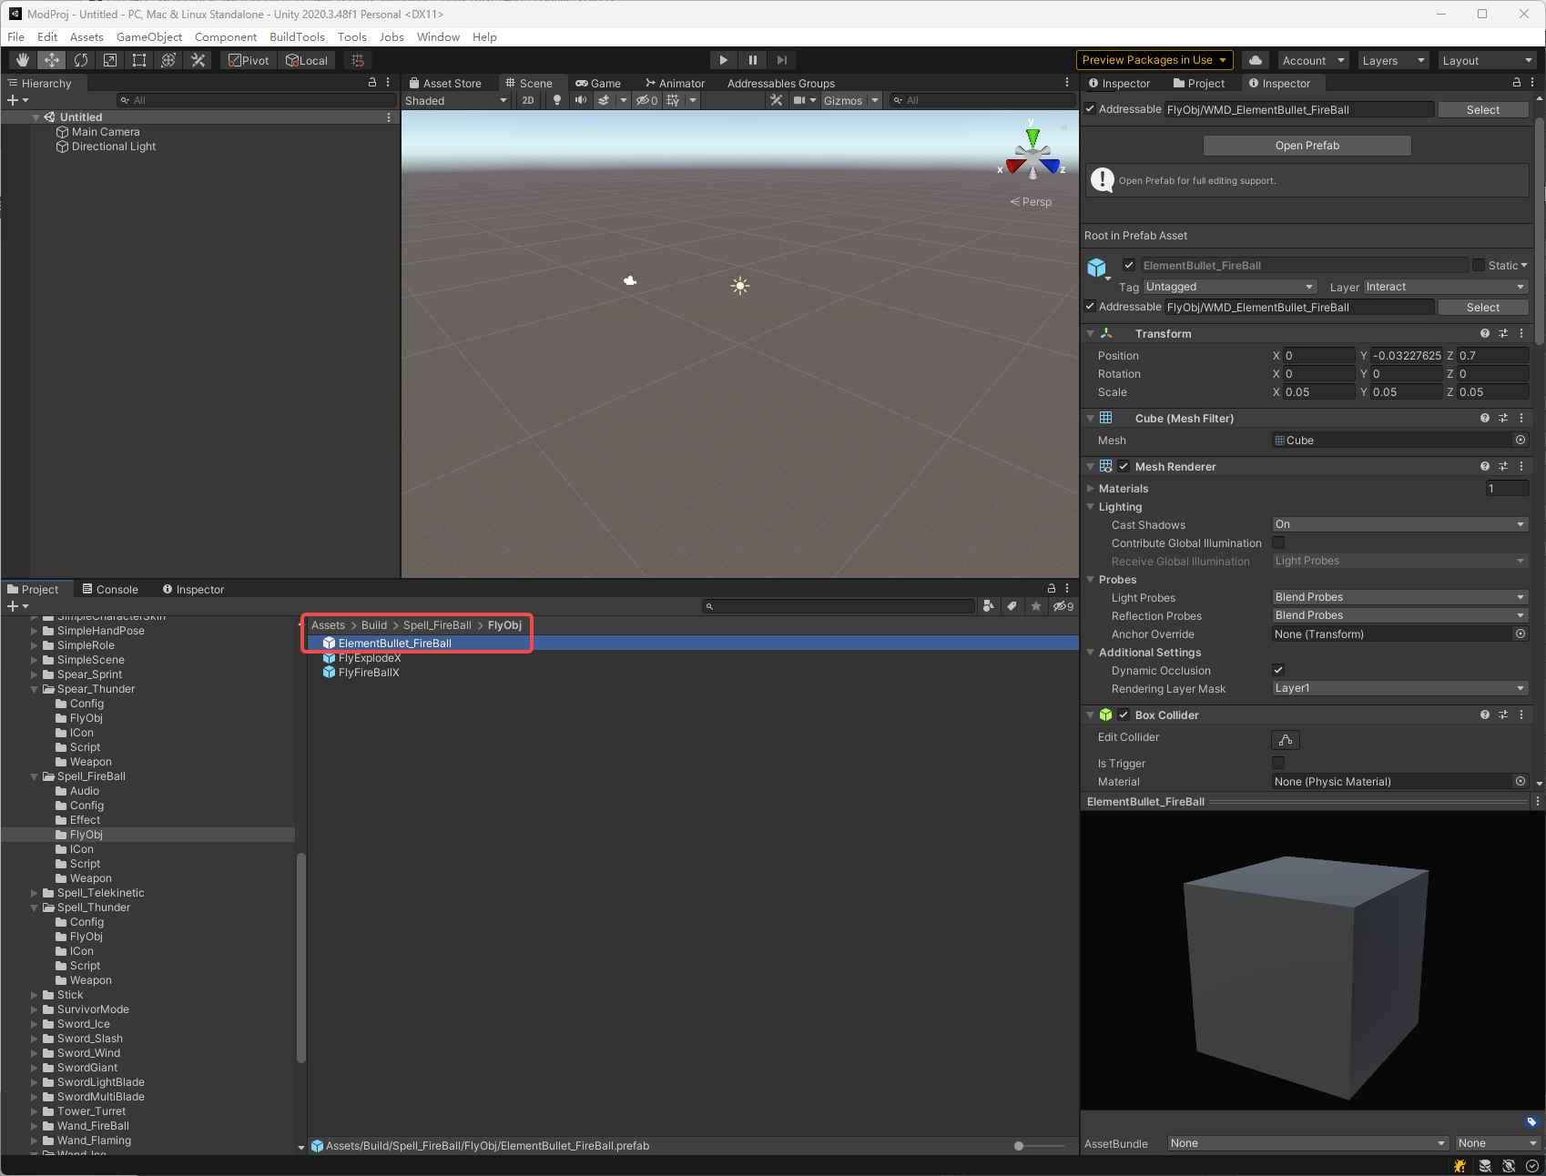Screen dimensions: 1546x1176
Task: Toggle Static checkbox
Action: (x=1479, y=266)
